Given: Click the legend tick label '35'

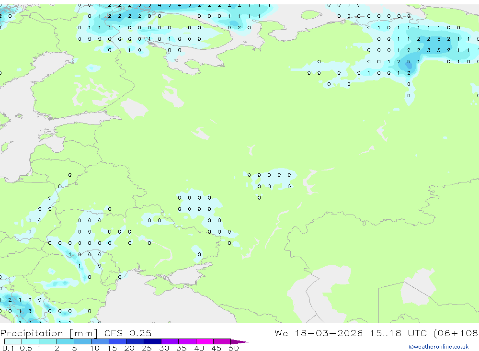Looking at the screenshot, I should (x=182, y=348).
